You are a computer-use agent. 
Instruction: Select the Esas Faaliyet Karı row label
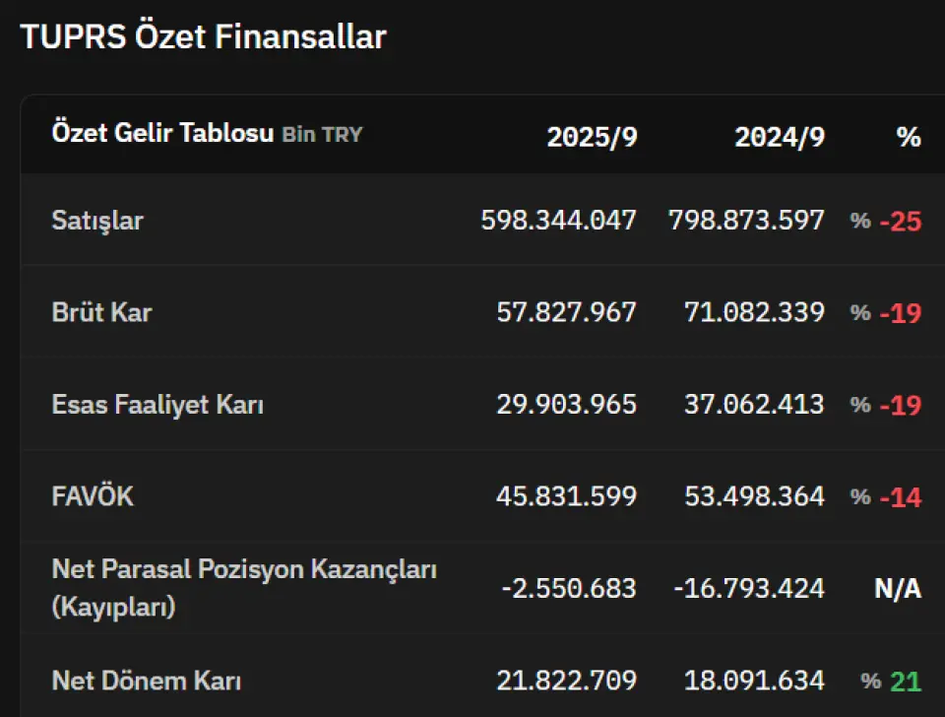pos(157,405)
